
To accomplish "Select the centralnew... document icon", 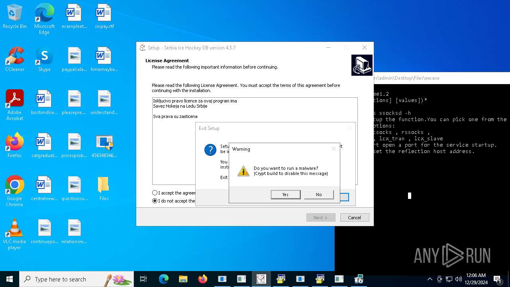I will (x=44, y=189).
